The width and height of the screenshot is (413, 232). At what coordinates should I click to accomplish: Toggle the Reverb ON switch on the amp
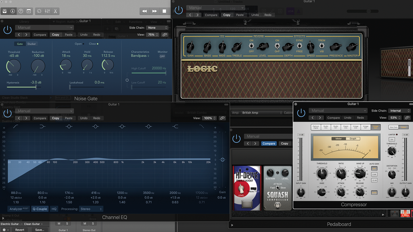[x=251, y=45]
